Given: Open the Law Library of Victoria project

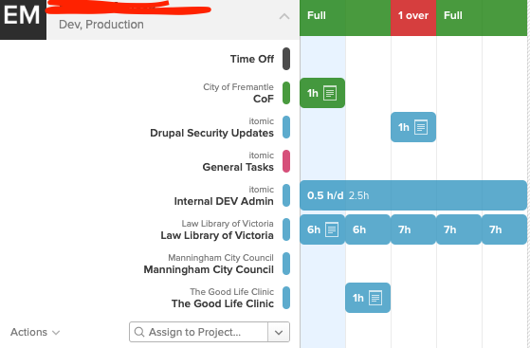Looking at the screenshot, I should [x=217, y=229].
